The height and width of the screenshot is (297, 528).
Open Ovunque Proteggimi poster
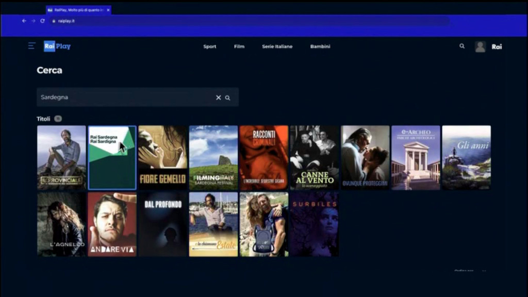coord(366,158)
